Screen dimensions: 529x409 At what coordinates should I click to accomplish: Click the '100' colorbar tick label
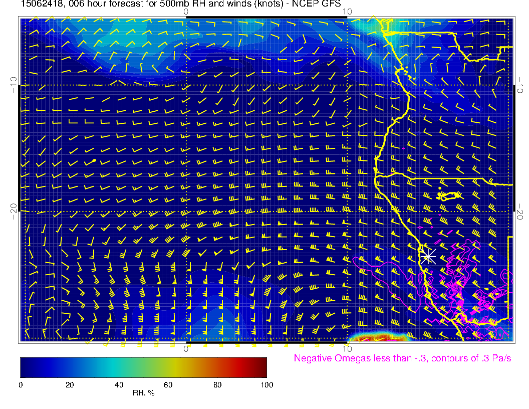[x=267, y=385]
